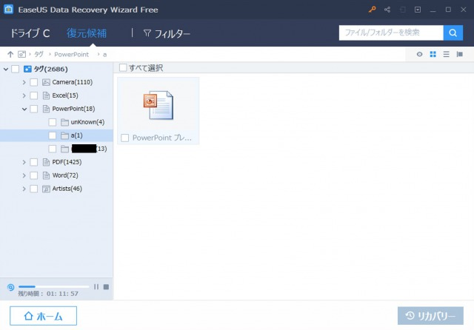This screenshot has width=474, height=330.
Task: Click the PDF document icon in tree
Action: pos(46,162)
